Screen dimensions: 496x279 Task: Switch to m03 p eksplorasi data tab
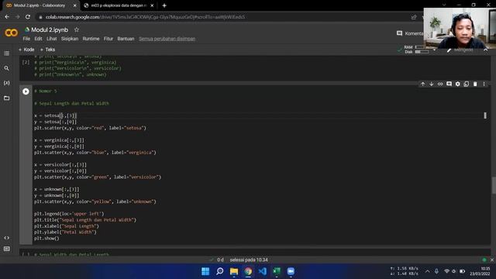click(119, 5)
